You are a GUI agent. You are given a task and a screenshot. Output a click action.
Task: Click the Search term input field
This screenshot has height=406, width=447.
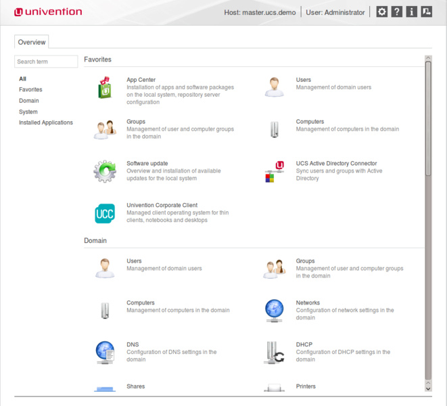(x=46, y=62)
